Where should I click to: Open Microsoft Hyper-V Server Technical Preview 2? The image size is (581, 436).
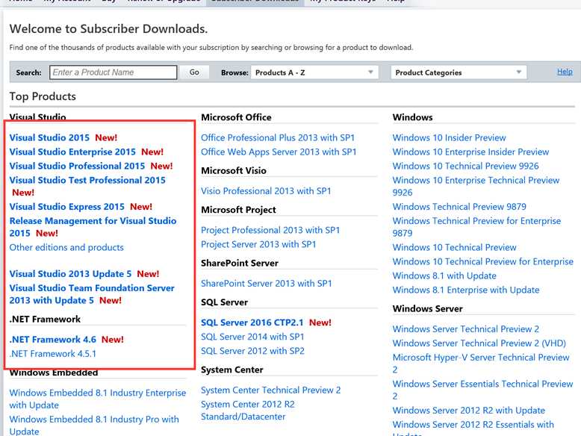pos(481,364)
